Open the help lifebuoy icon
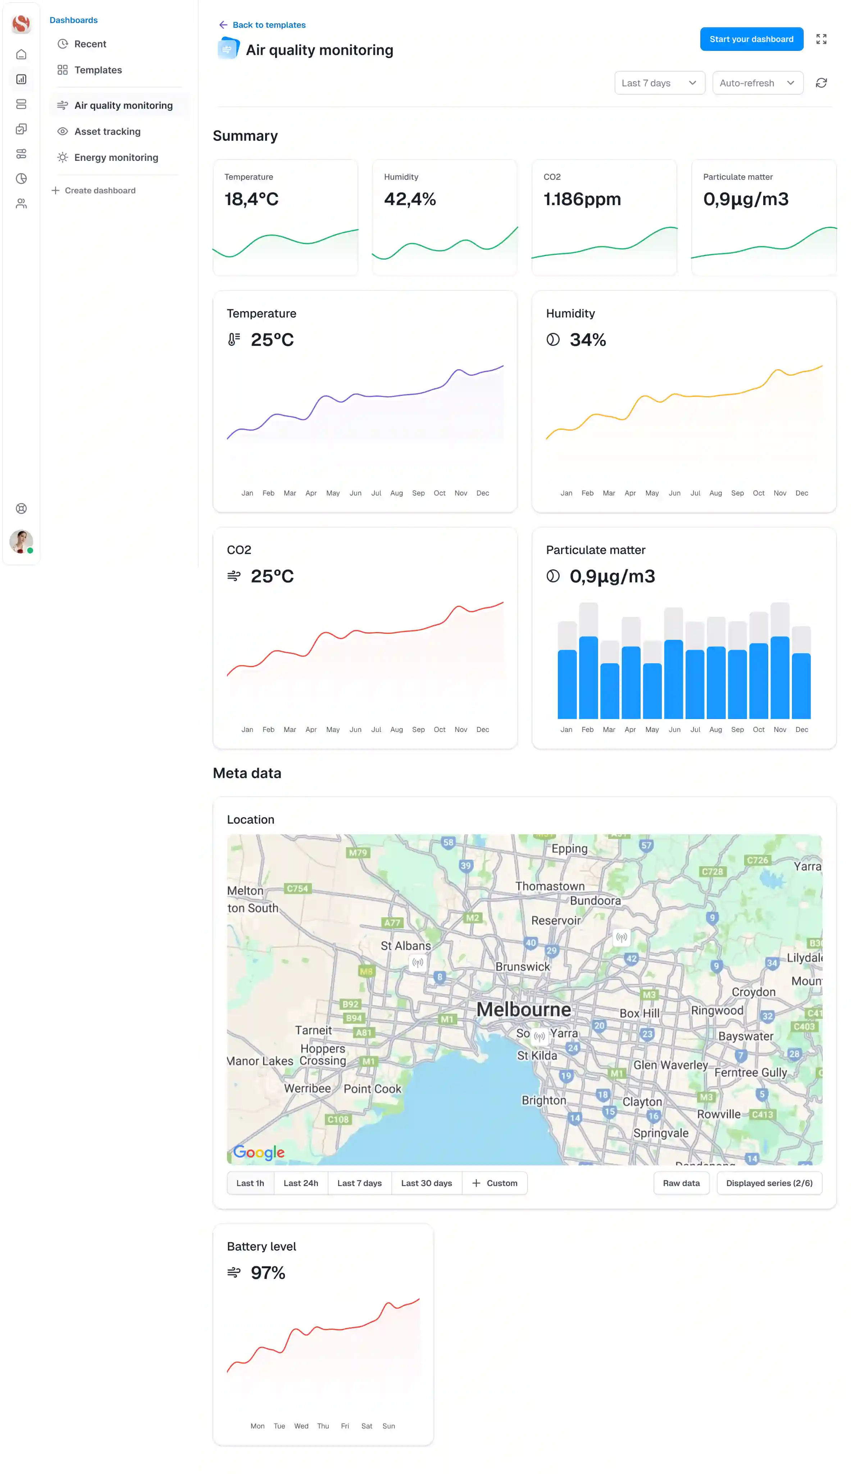 point(21,508)
